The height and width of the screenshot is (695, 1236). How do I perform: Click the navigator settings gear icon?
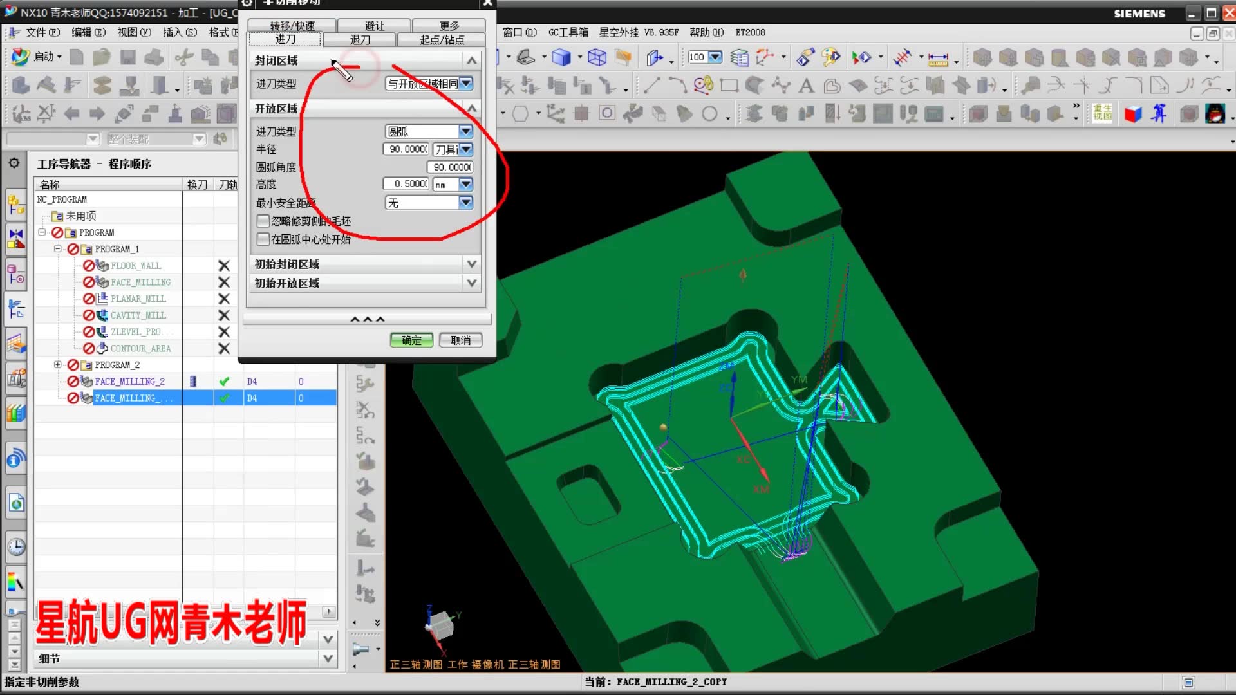coord(14,163)
